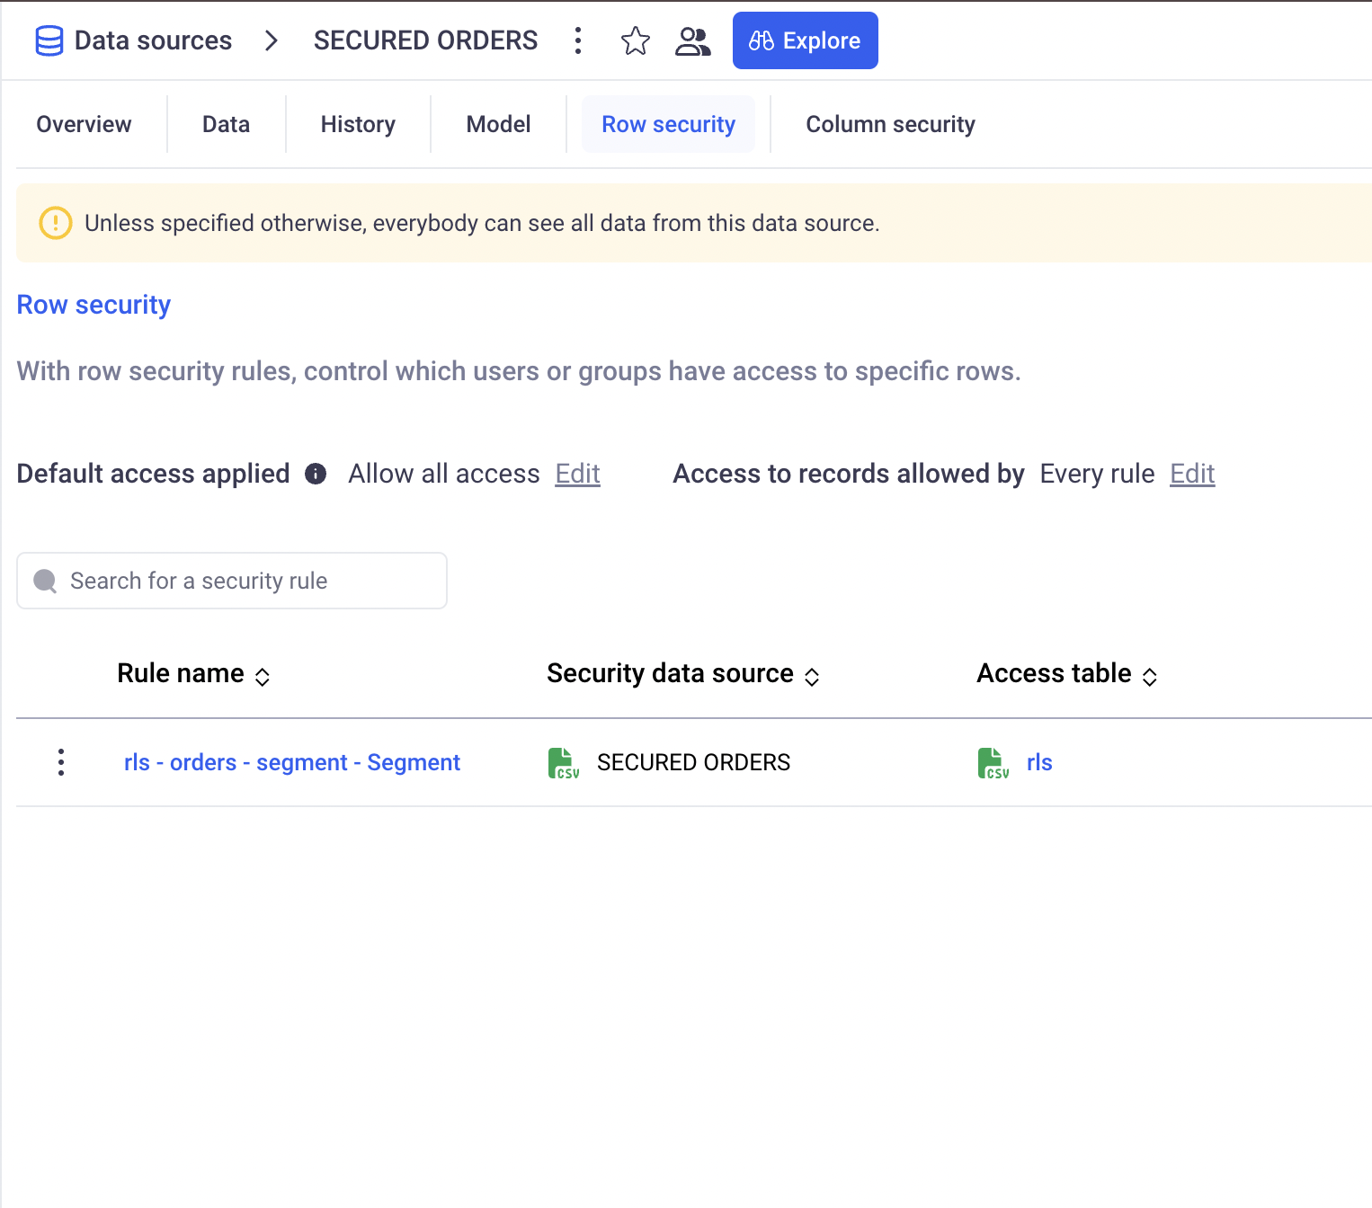Go to the History tab
1372x1208 pixels.
(358, 124)
